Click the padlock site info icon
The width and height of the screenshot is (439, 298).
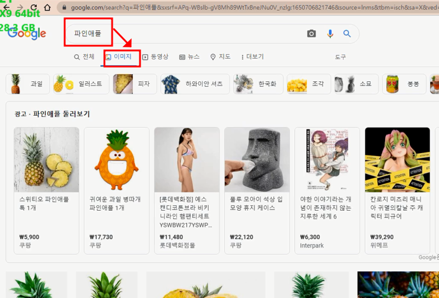(65, 8)
